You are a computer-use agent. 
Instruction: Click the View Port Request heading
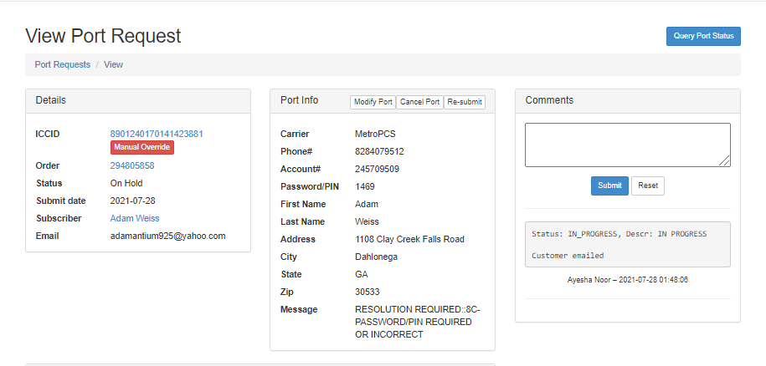point(103,36)
